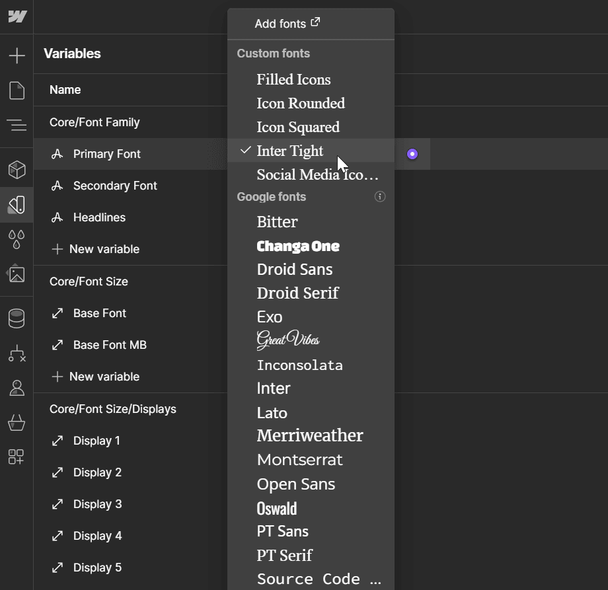The image size is (608, 590).
Task: Select the Primary Font variable
Action: click(106, 154)
